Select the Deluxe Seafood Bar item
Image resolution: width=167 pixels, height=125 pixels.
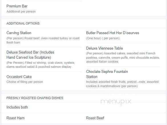[x=30, y=55]
